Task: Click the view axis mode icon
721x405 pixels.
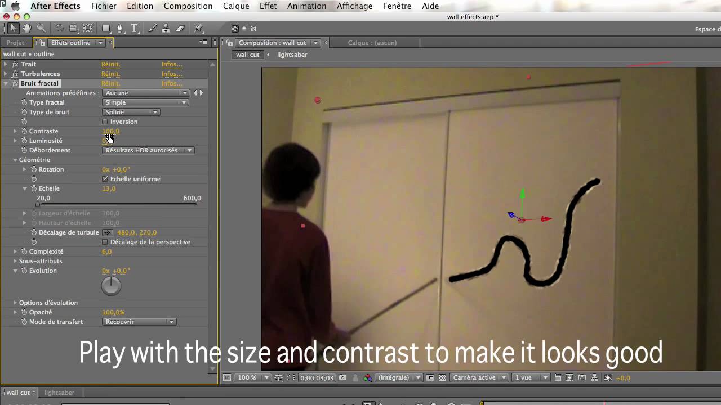Action: 253,29
